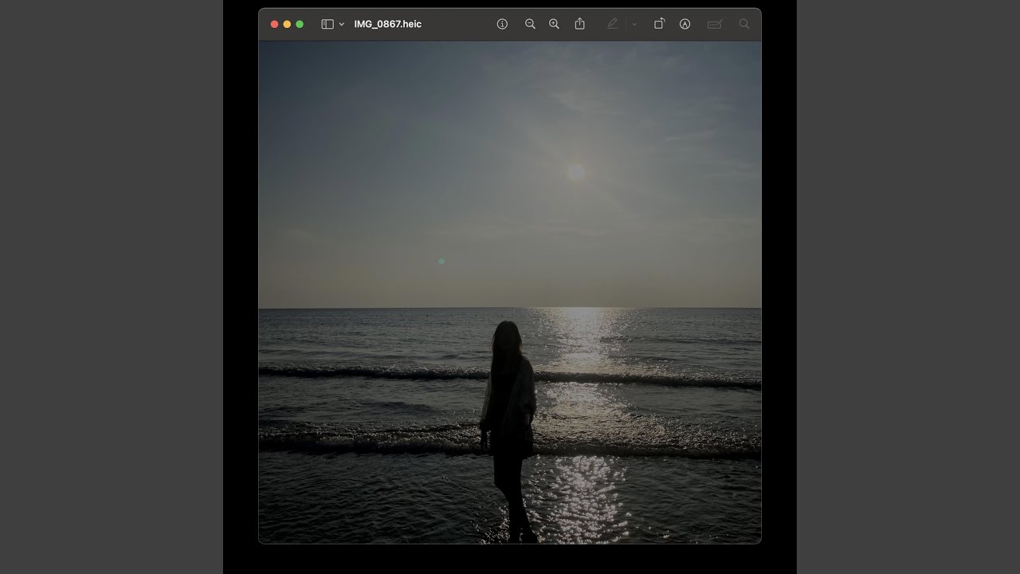Click the silhouetted person in the photo
Image resolution: width=1020 pixels, height=574 pixels.
pyautogui.click(x=508, y=431)
